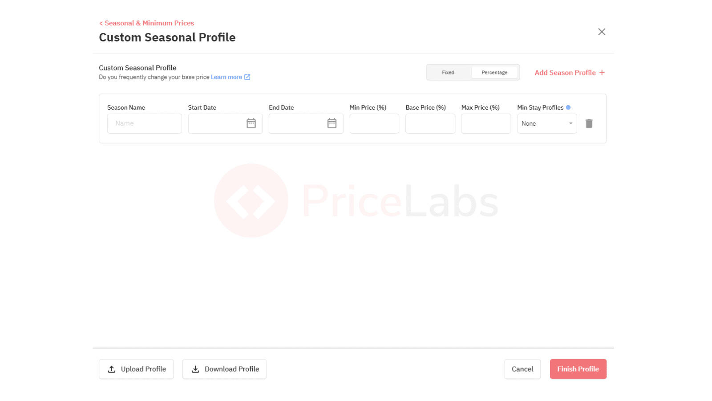
Task: Open the End Date calendar picker
Action: [x=332, y=123]
